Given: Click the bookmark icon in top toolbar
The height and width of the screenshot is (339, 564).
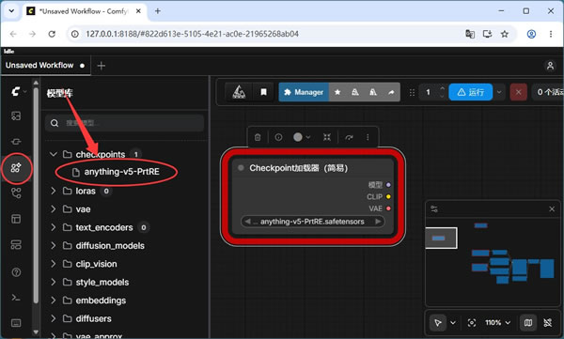Looking at the screenshot, I should (x=263, y=92).
